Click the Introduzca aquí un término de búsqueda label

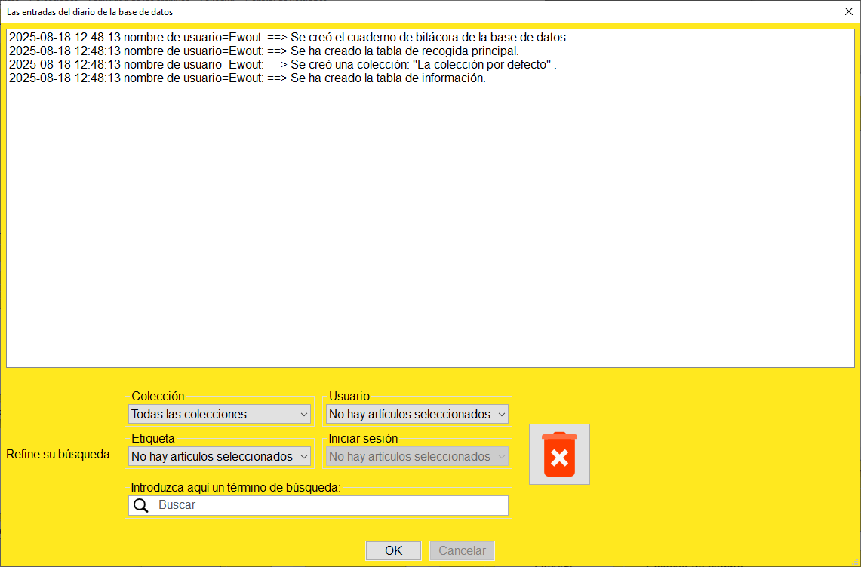click(235, 487)
